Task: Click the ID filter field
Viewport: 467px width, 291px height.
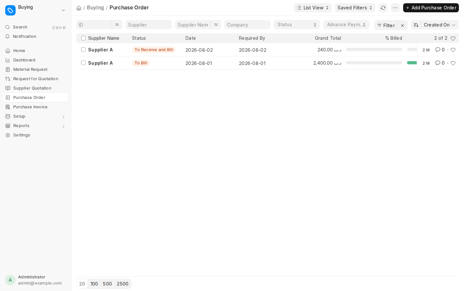Action: (94, 25)
